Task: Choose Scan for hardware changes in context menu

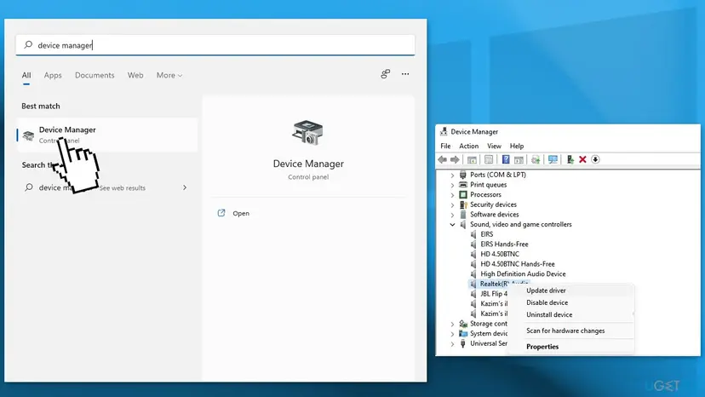Action: pyautogui.click(x=571, y=331)
